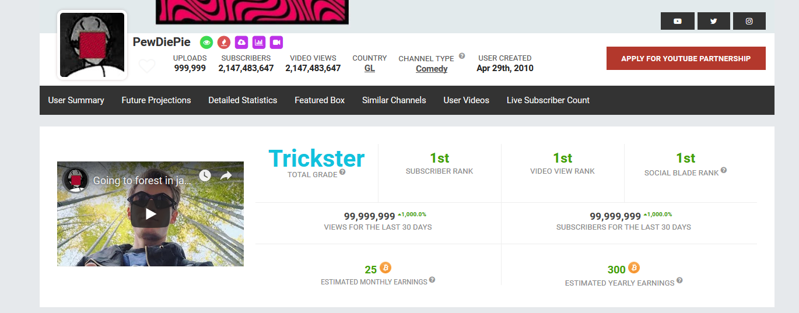Click the 1st Social Blade Rank value
799x313 pixels.
point(686,158)
